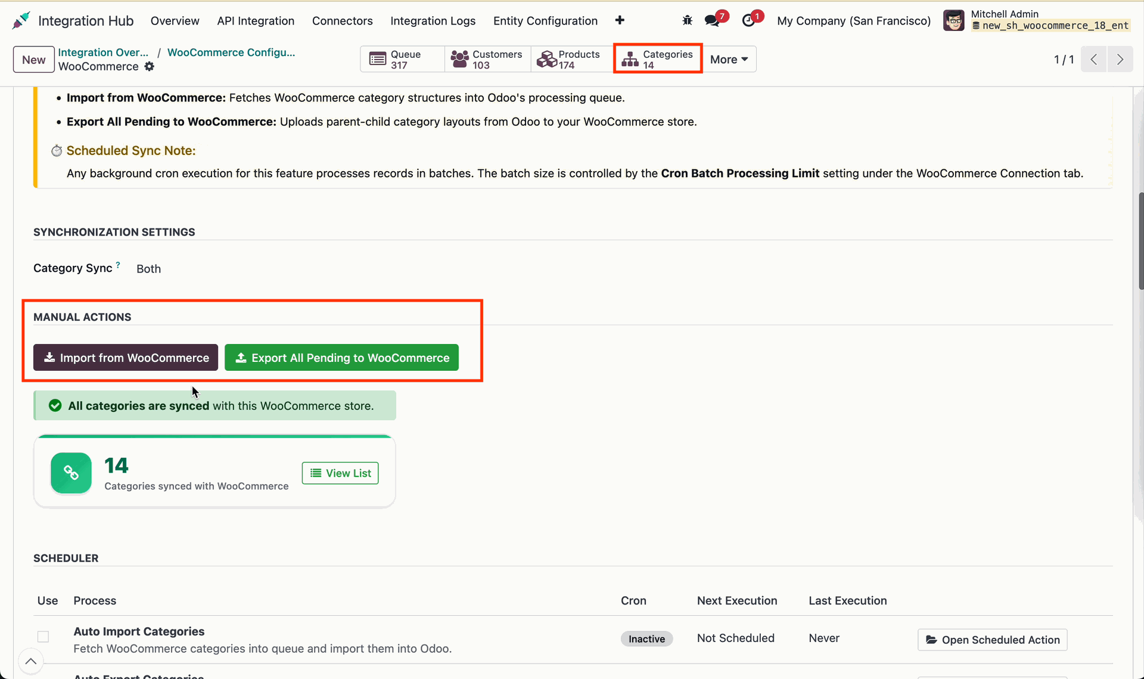Open the Category Sync field value Both
The height and width of the screenshot is (679, 1144).
point(149,269)
